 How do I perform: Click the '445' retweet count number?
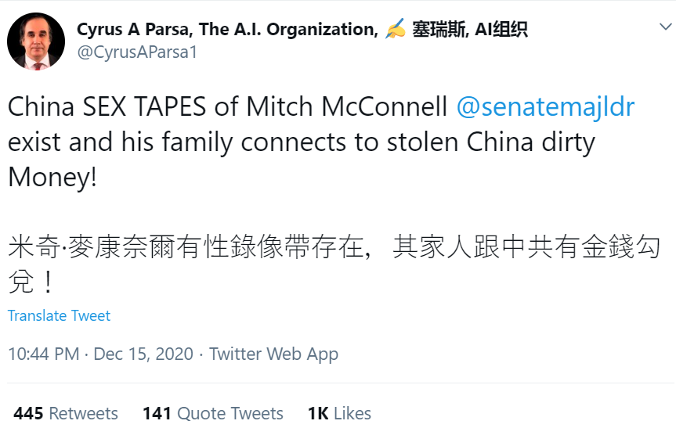tap(28, 413)
